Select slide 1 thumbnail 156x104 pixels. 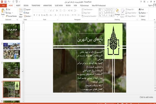[x=12, y=32]
